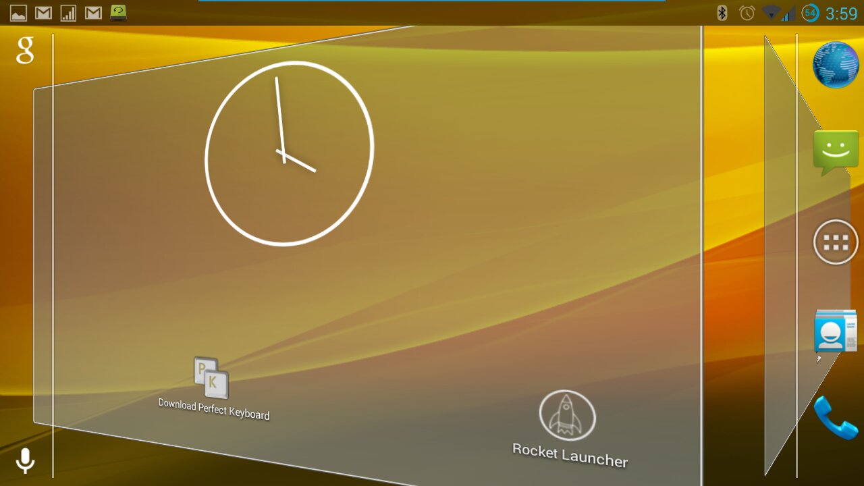Launch the Rocket Launcher rocket icon

568,415
